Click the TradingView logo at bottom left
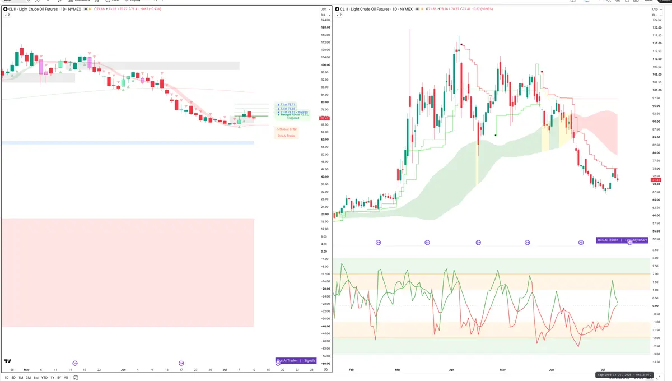672x381 pixels. (x=8, y=361)
